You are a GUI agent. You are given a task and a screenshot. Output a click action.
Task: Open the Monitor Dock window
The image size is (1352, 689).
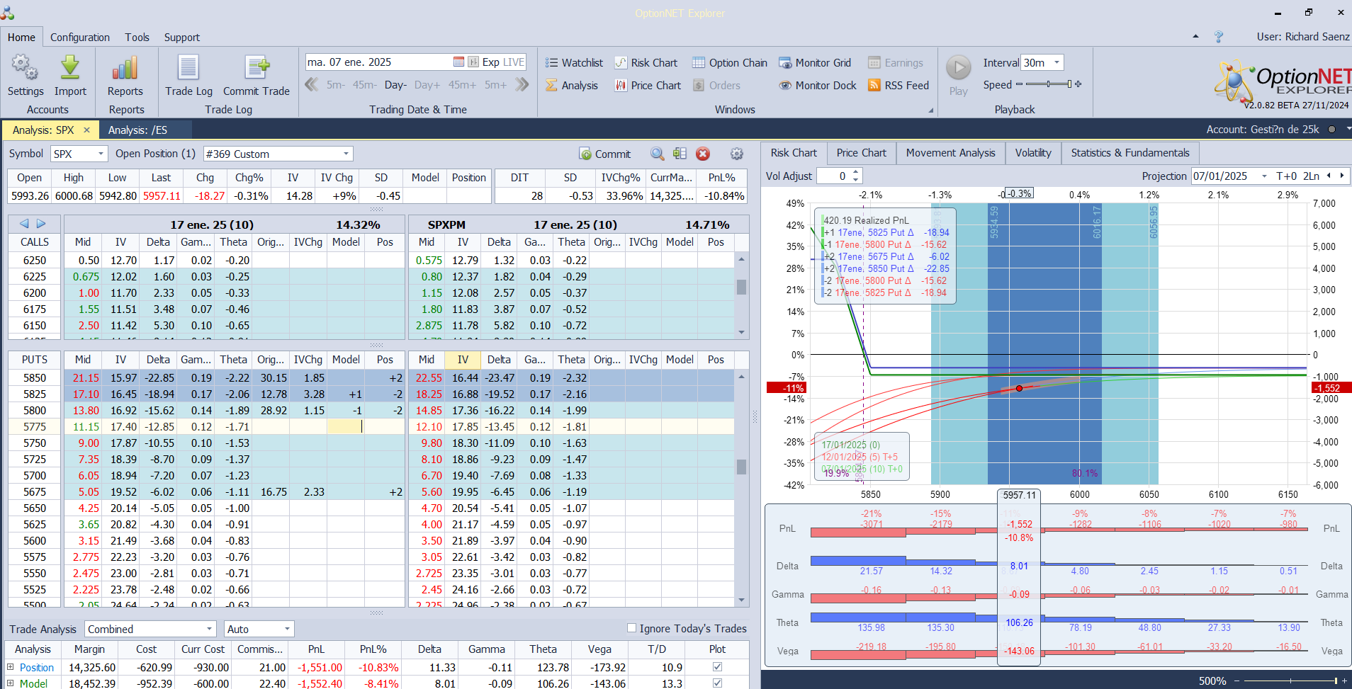coord(818,86)
